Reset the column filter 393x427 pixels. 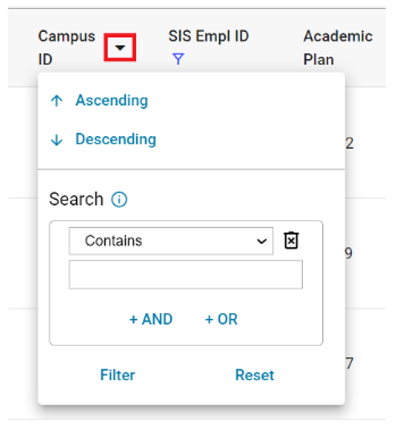[255, 375]
